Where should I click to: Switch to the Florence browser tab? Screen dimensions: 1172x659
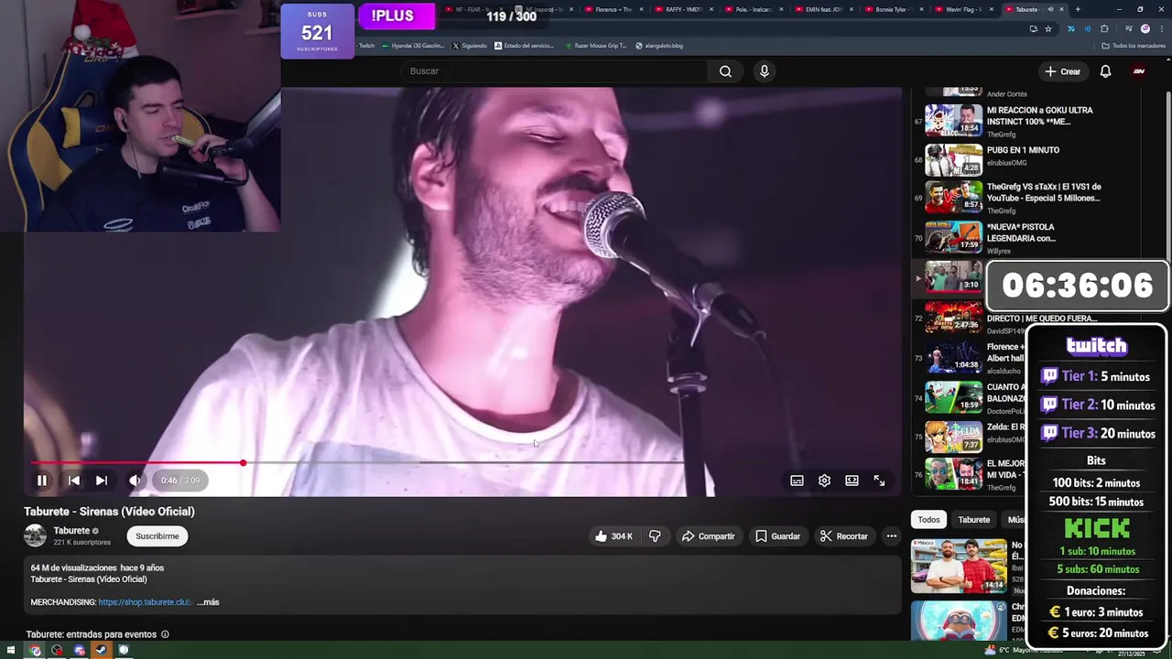coord(613,9)
